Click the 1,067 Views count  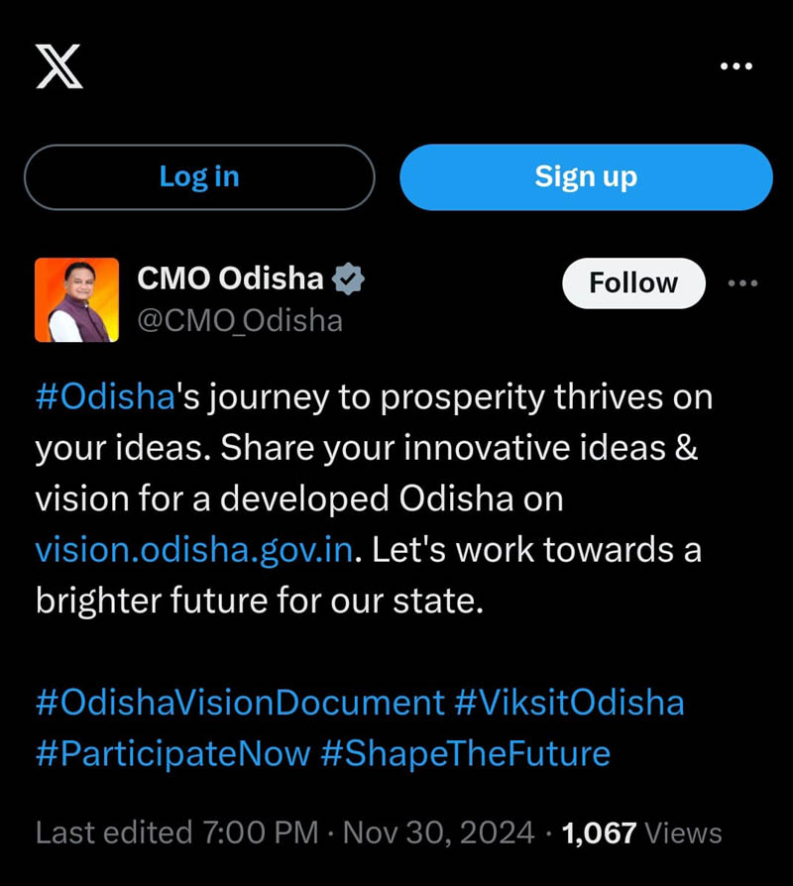tap(642, 832)
